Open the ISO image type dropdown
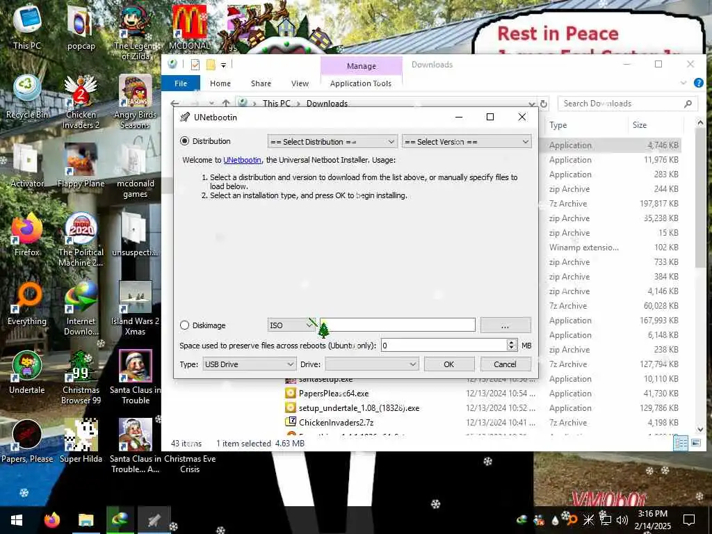This screenshot has height=534, width=712. [291, 325]
